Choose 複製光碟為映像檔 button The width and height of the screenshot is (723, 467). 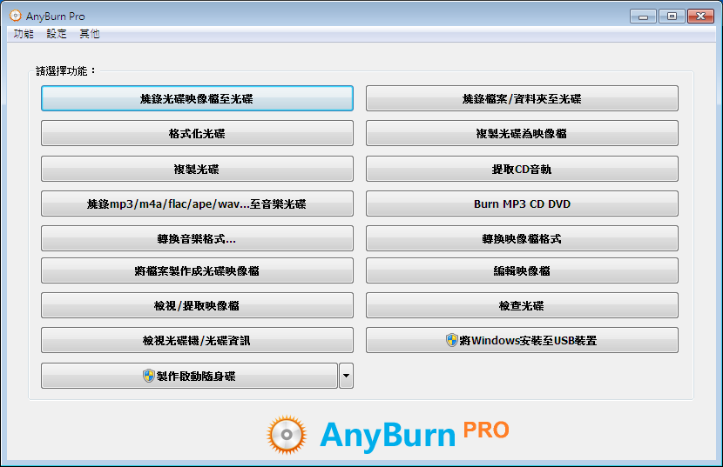522,133
